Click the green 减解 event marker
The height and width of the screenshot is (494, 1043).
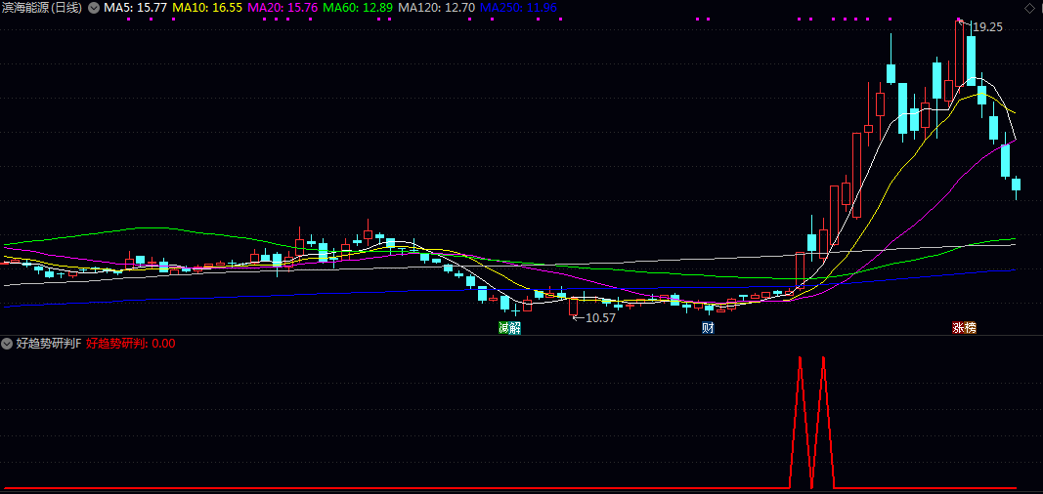(x=509, y=328)
